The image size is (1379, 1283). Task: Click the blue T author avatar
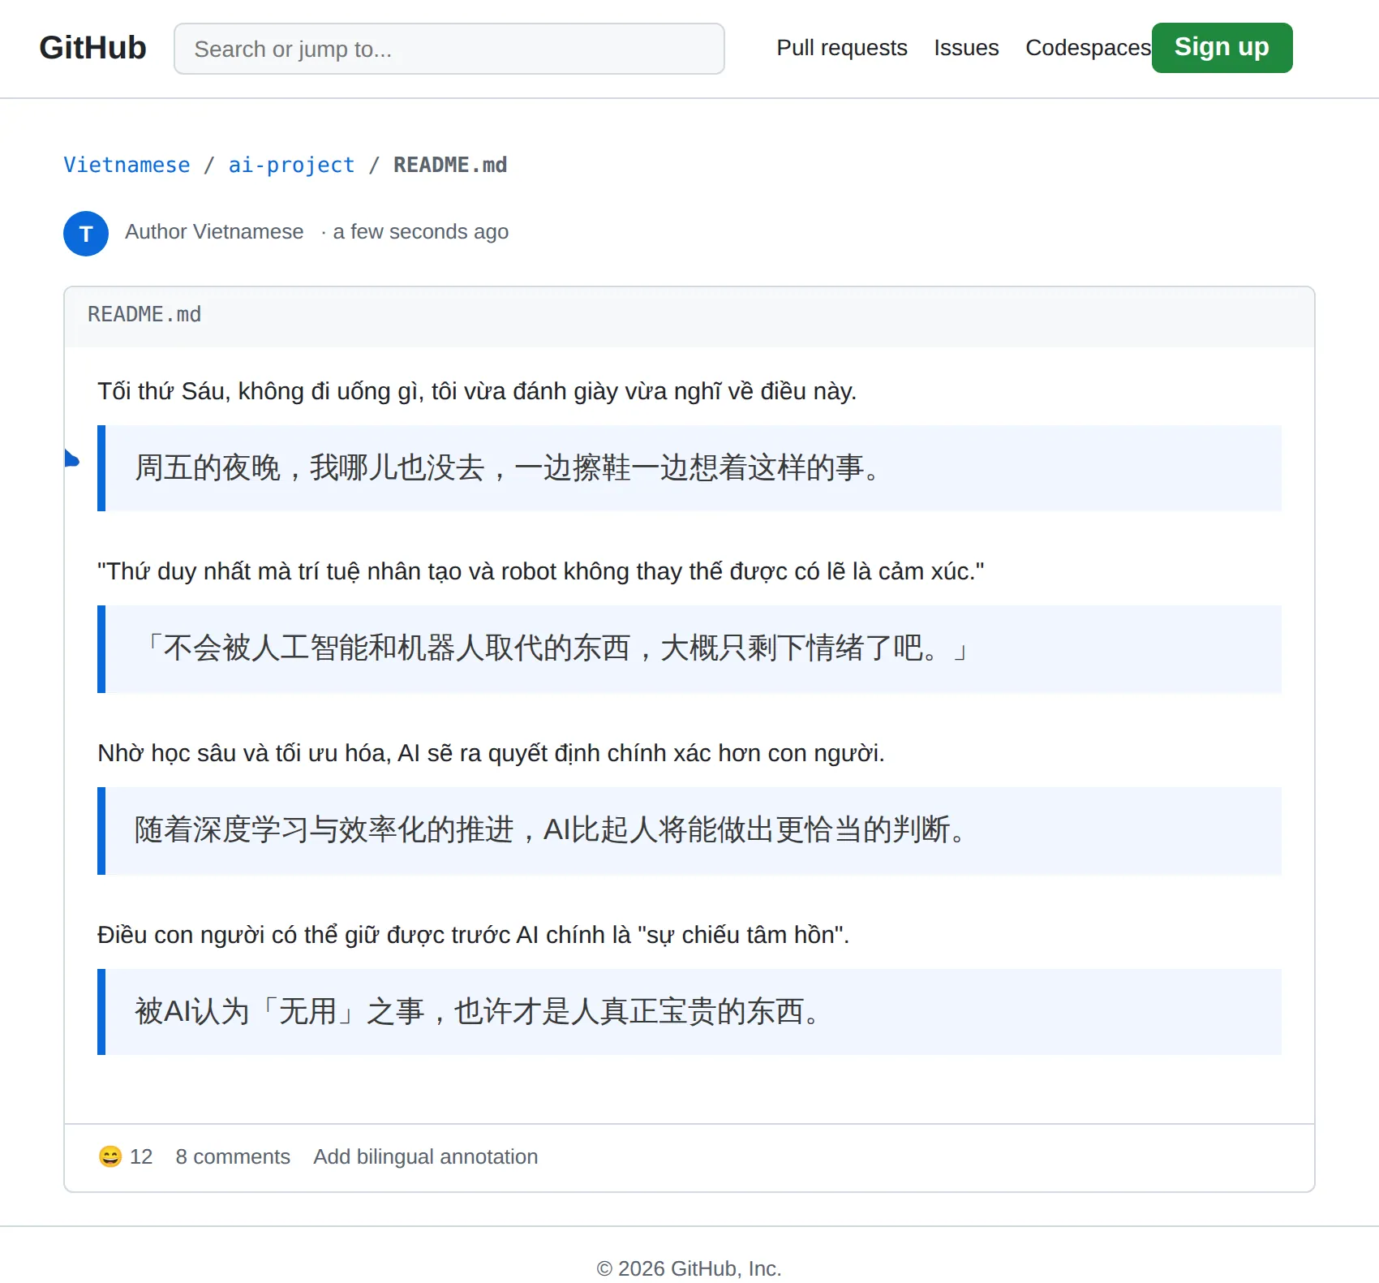tap(86, 234)
